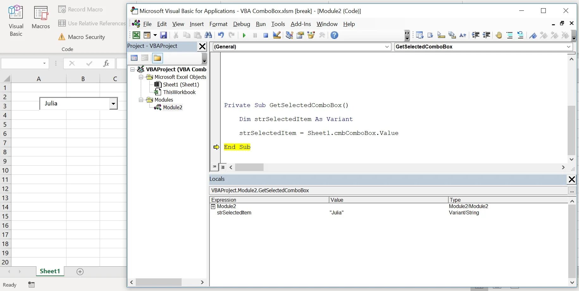579x291 pixels.
Task: Close the Project - VBAProject pane
Action: (202, 47)
